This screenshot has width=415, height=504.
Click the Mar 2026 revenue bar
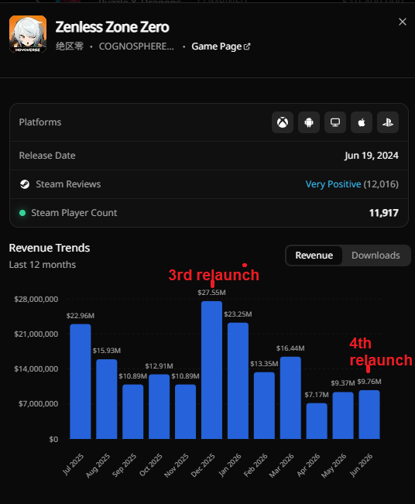pyautogui.click(x=290, y=398)
